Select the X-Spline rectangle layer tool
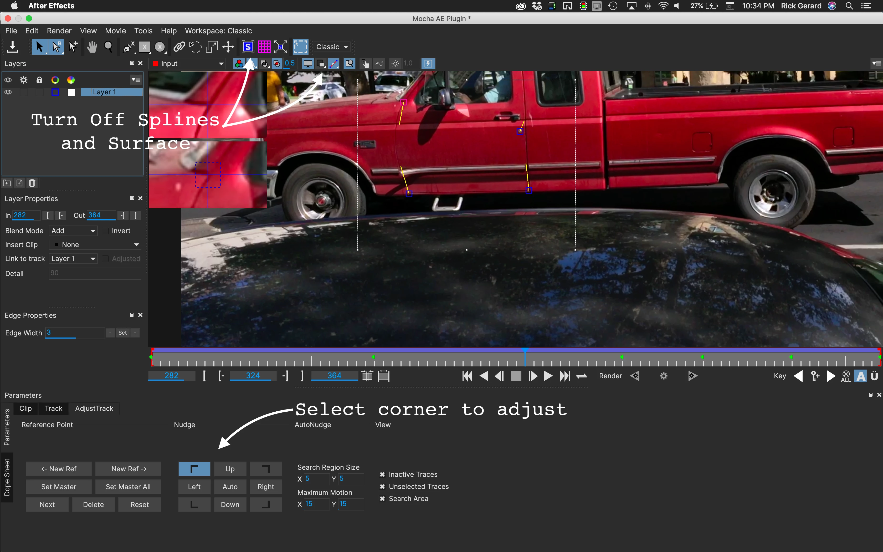The width and height of the screenshot is (883, 552). pos(145,47)
